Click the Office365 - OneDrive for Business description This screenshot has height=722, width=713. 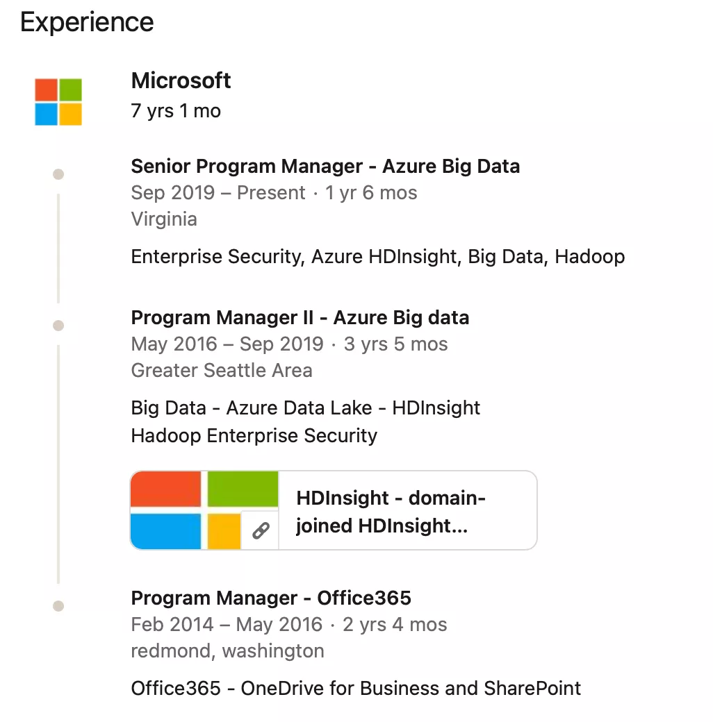click(x=356, y=689)
